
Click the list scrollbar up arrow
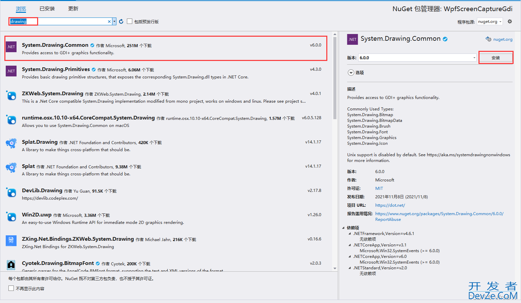(x=335, y=34)
